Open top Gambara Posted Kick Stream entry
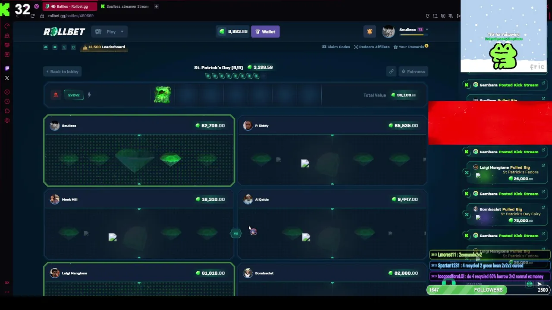 tap(505, 85)
